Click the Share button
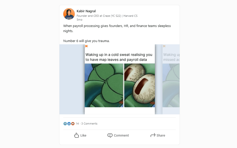The image size is (237, 148). [158, 135]
